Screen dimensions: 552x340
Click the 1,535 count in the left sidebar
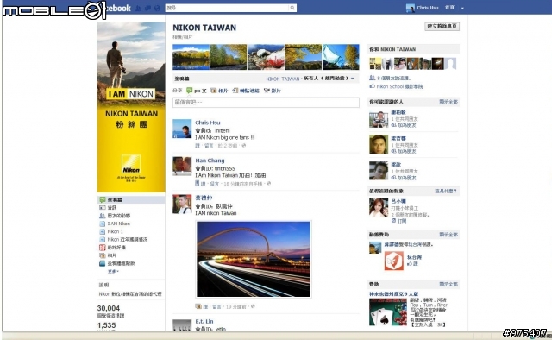(106, 325)
